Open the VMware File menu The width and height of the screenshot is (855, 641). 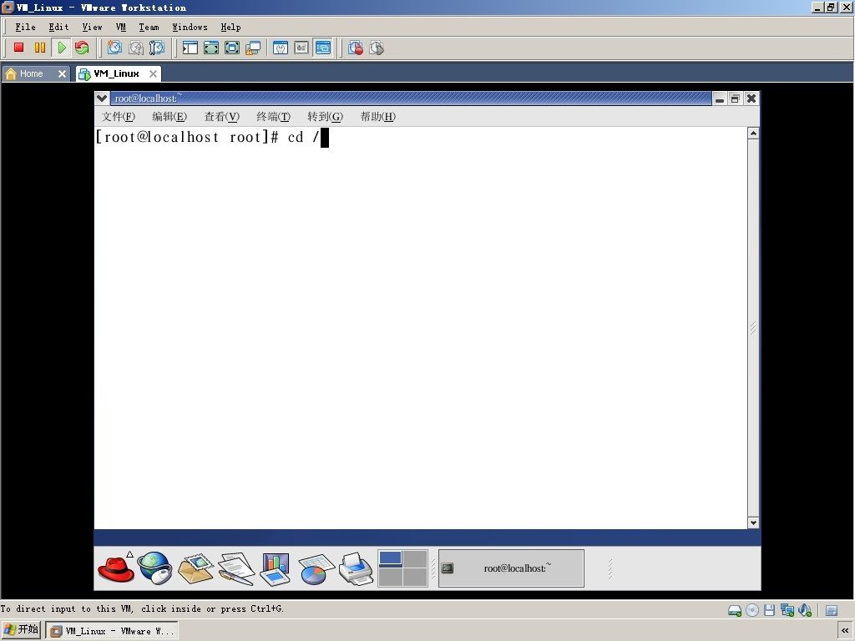(25, 27)
